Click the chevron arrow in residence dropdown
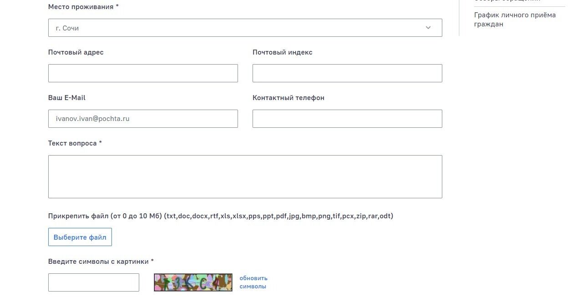Viewport: 572px width, 297px height. 428,28
